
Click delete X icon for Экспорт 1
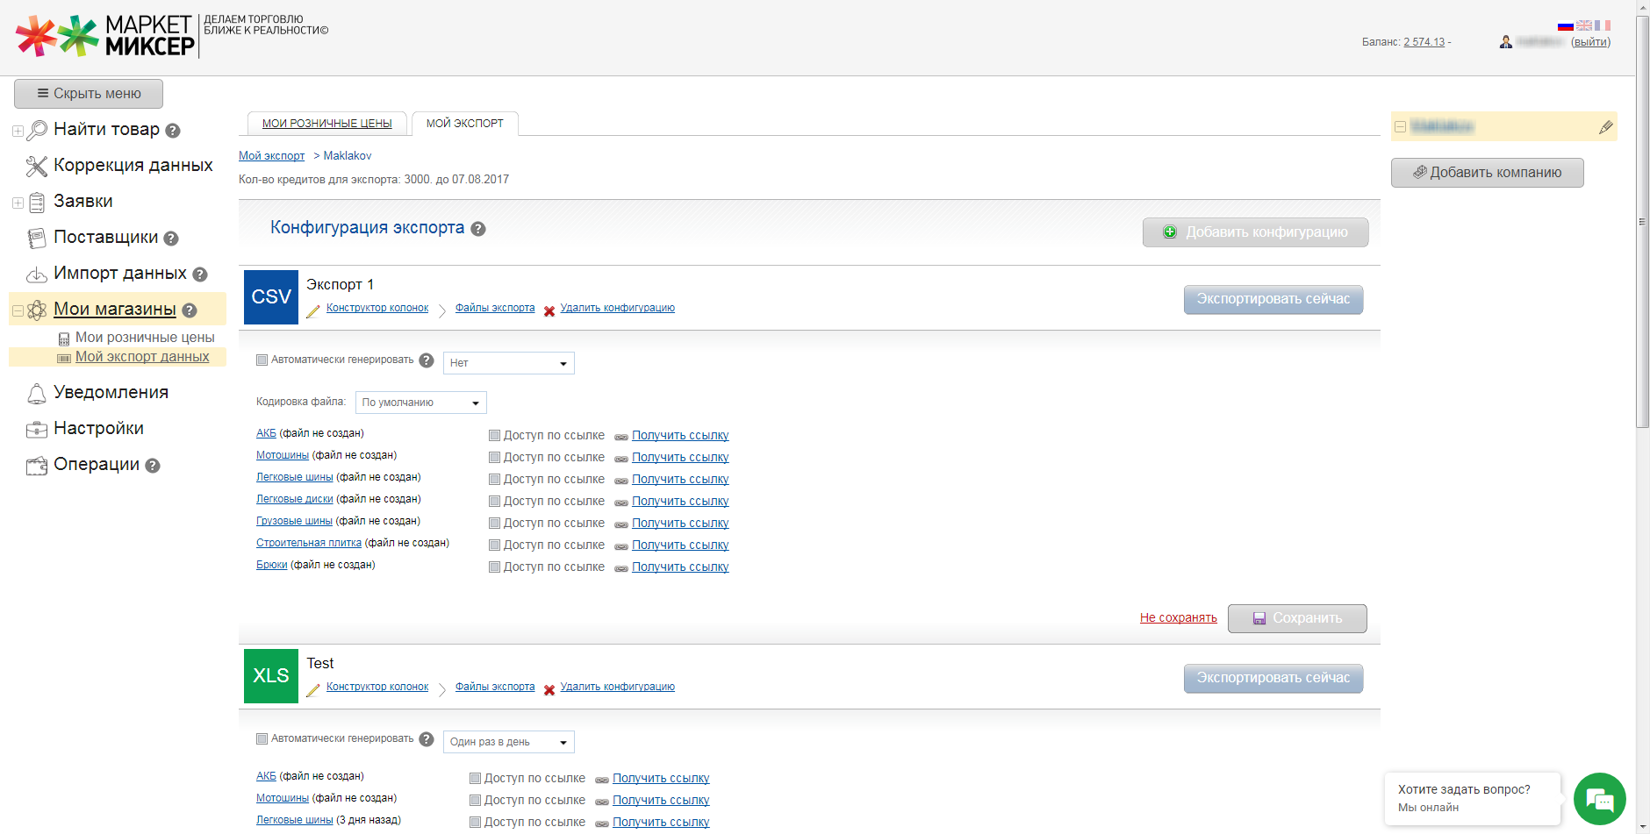pos(549,311)
